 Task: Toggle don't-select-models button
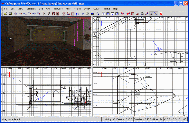click(128, 14)
